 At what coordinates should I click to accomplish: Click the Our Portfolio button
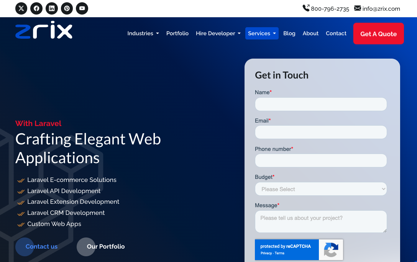click(x=101, y=247)
